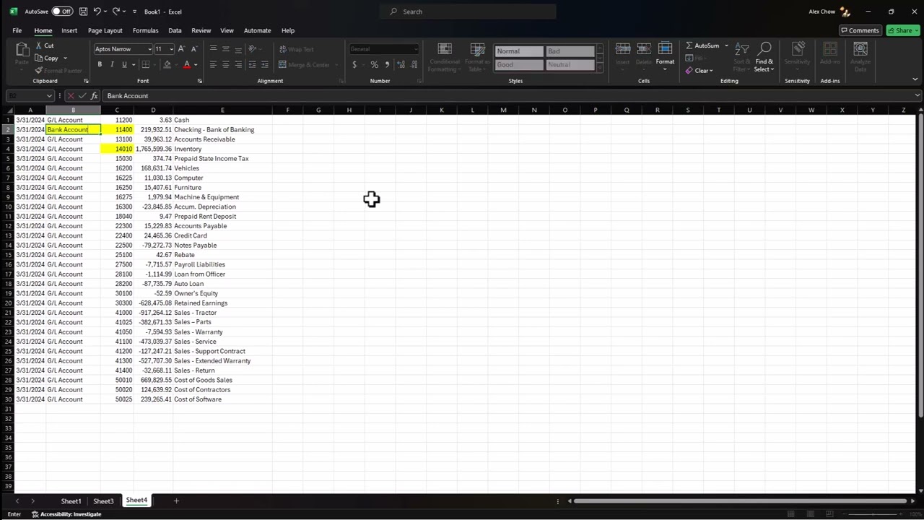Open the File menu

(x=17, y=30)
